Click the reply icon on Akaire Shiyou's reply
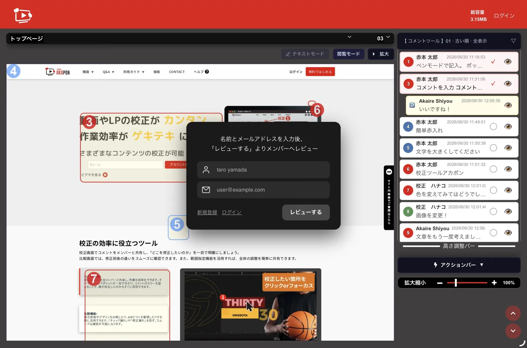 tap(412, 105)
